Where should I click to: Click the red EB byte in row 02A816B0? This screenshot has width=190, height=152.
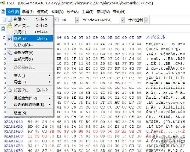coord(52,132)
